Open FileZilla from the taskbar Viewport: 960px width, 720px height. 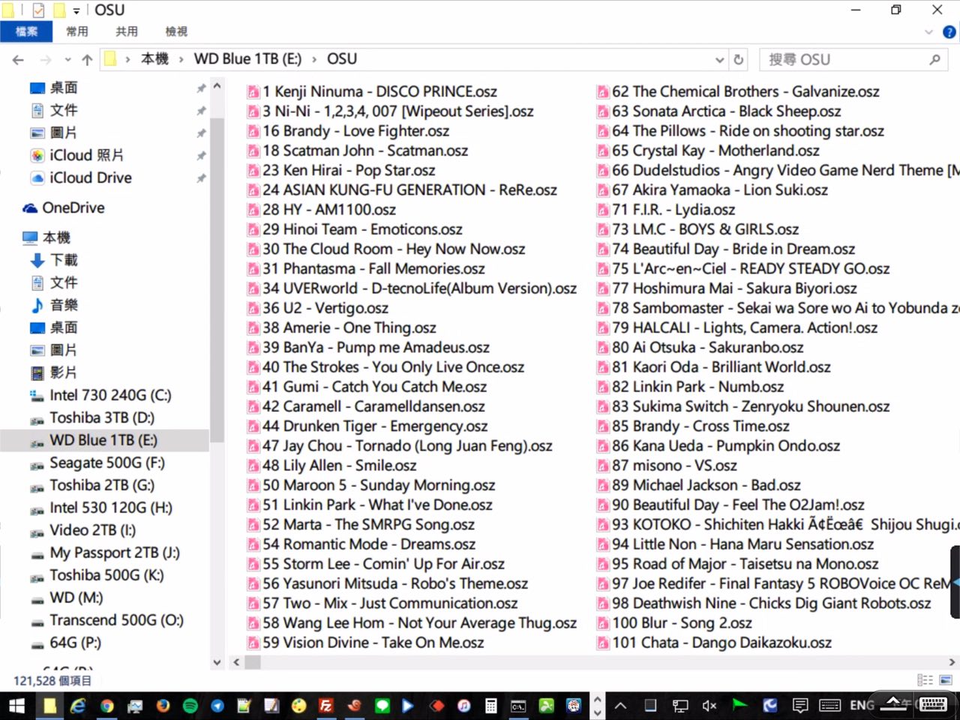pos(326,706)
